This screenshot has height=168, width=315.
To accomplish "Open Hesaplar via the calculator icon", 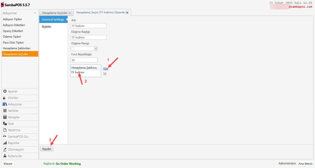I will tap(5, 117).
